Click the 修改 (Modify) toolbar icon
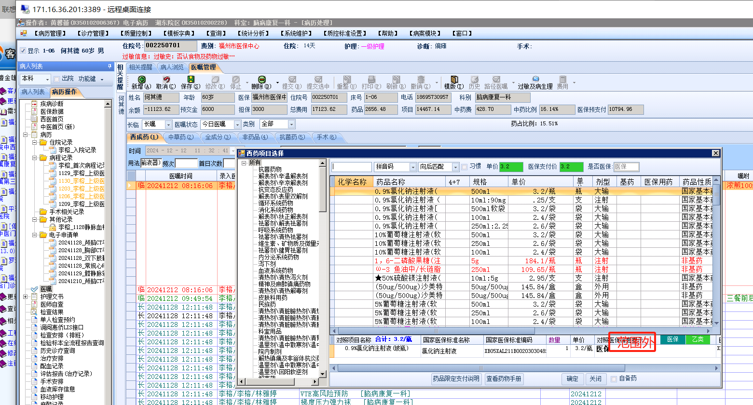This screenshot has height=405, width=753. (x=215, y=80)
